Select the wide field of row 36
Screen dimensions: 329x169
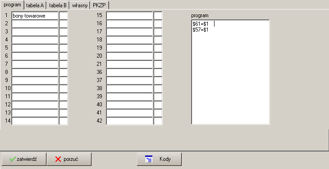coord(129,73)
